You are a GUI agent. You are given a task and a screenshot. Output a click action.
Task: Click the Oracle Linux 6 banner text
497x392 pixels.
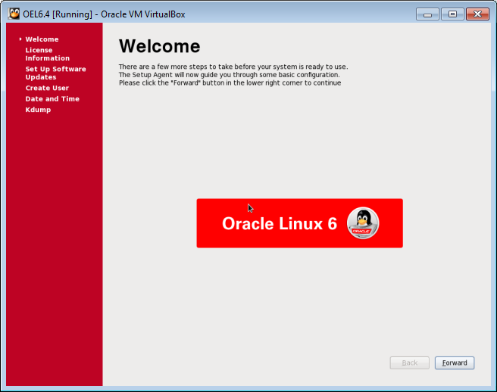[x=280, y=223]
